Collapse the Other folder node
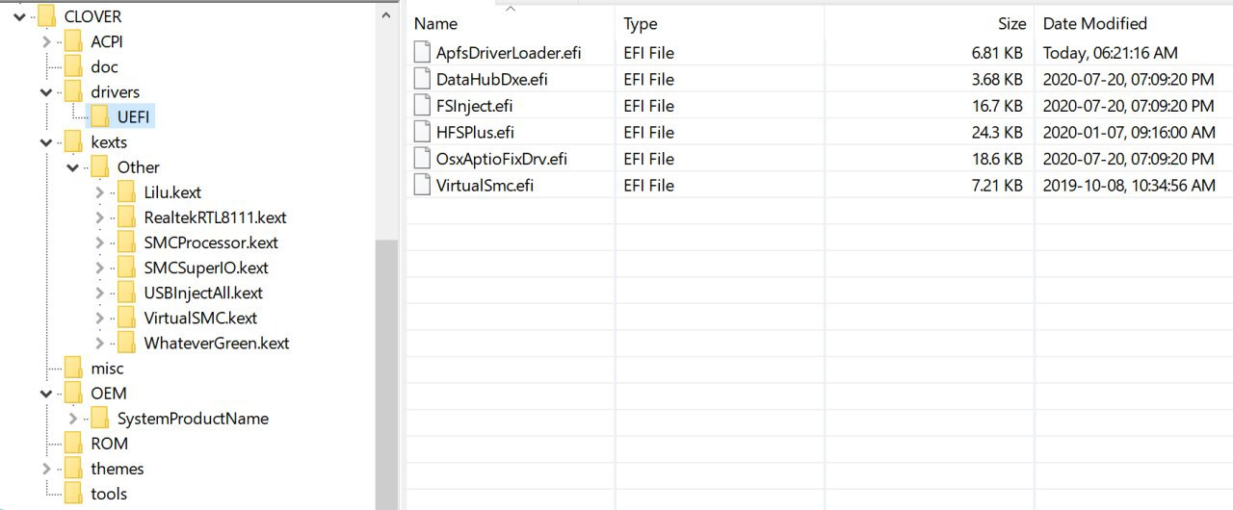Screen dimensions: 1233x510 tap(72, 167)
